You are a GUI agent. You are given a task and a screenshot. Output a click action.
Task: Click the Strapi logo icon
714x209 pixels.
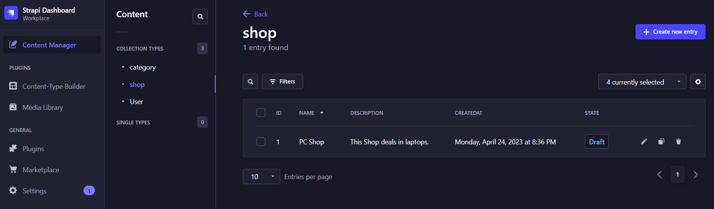tap(11, 13)
